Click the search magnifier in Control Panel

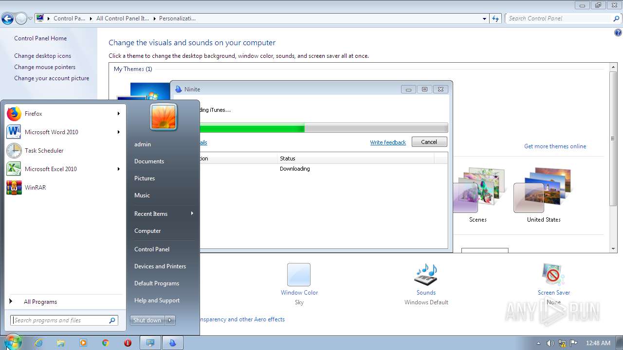pos(617,18)
